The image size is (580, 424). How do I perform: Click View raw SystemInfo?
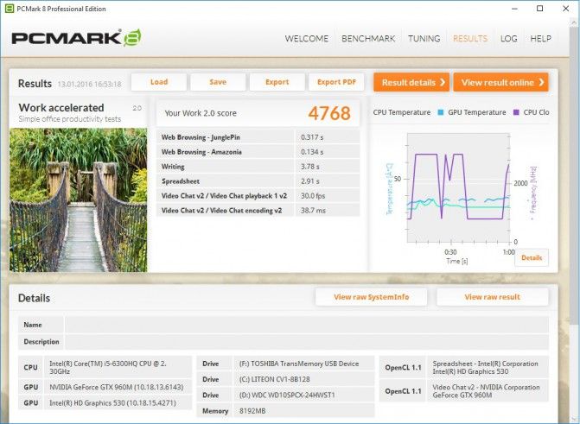coord(372,297)
